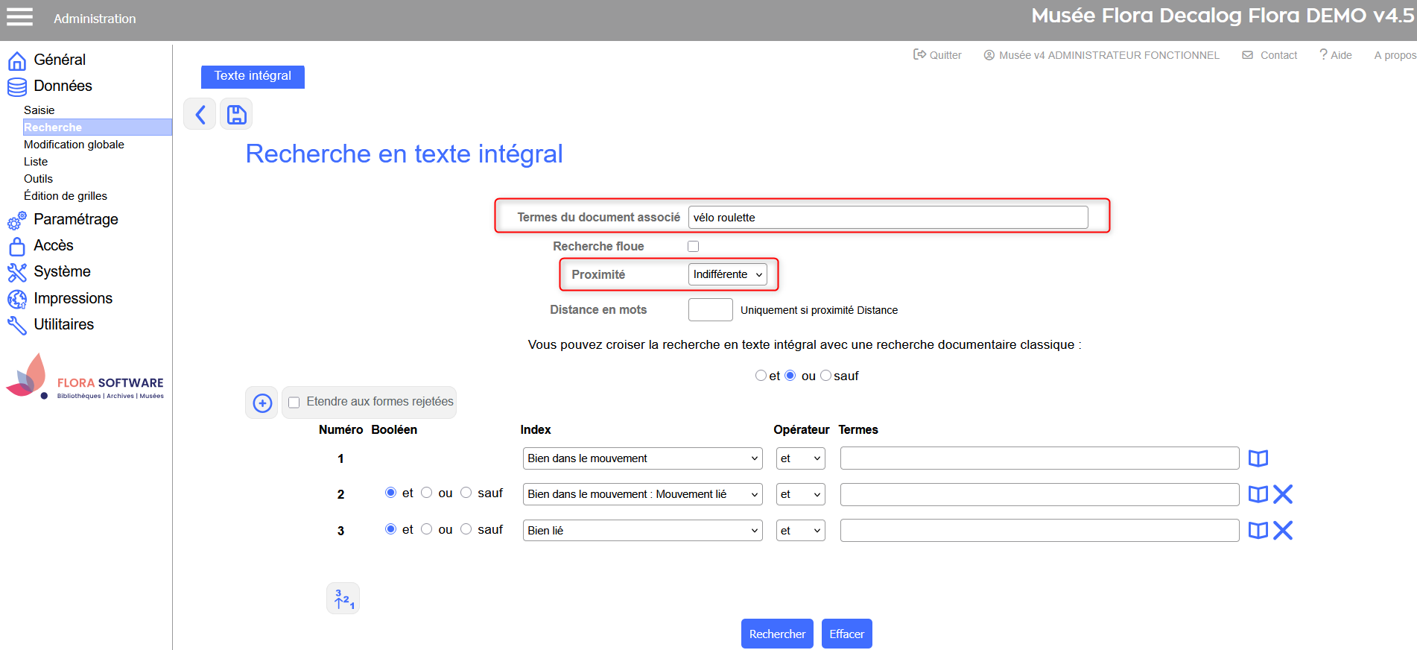This screenshot has width=1417, height=650.
Task: Enable the Recherche floue checkbox
Action: pos(694,247)
